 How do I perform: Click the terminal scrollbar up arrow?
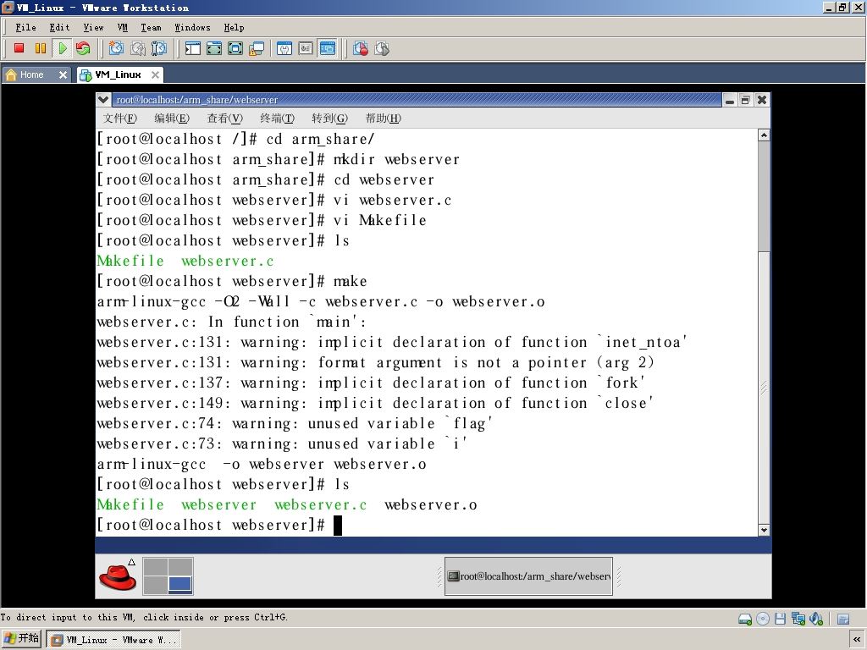764,135
